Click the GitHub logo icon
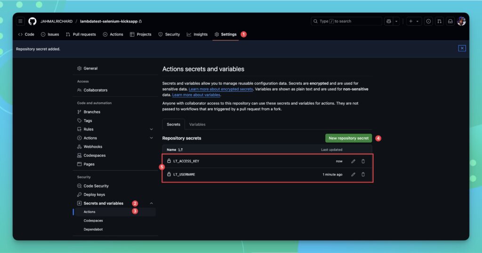Image resolution: width=482 pixels, height=253 pixels. point(32,21)
